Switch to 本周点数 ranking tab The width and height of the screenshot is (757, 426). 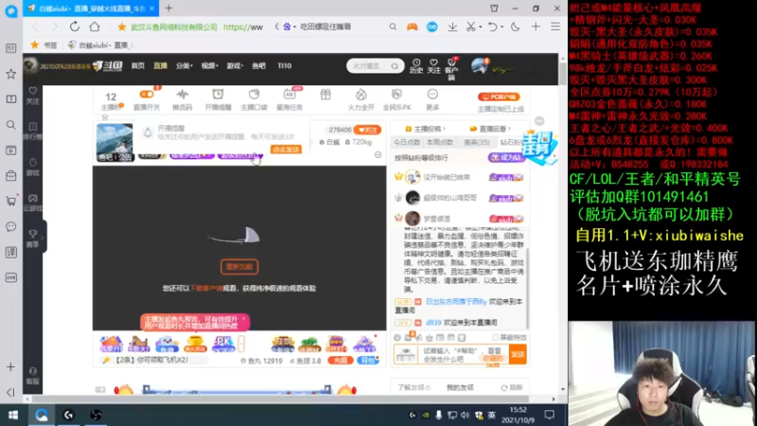(x=439, y=143)
